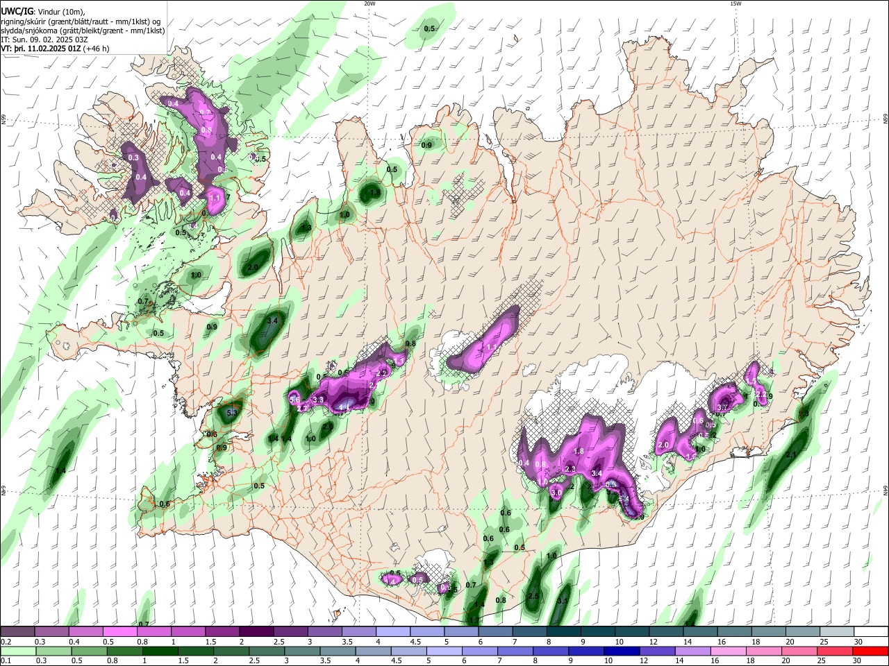Image resolution: width=889 pixels, height=666 pixels.
Task: Click the '20W' longitude label
Action: 370,3
